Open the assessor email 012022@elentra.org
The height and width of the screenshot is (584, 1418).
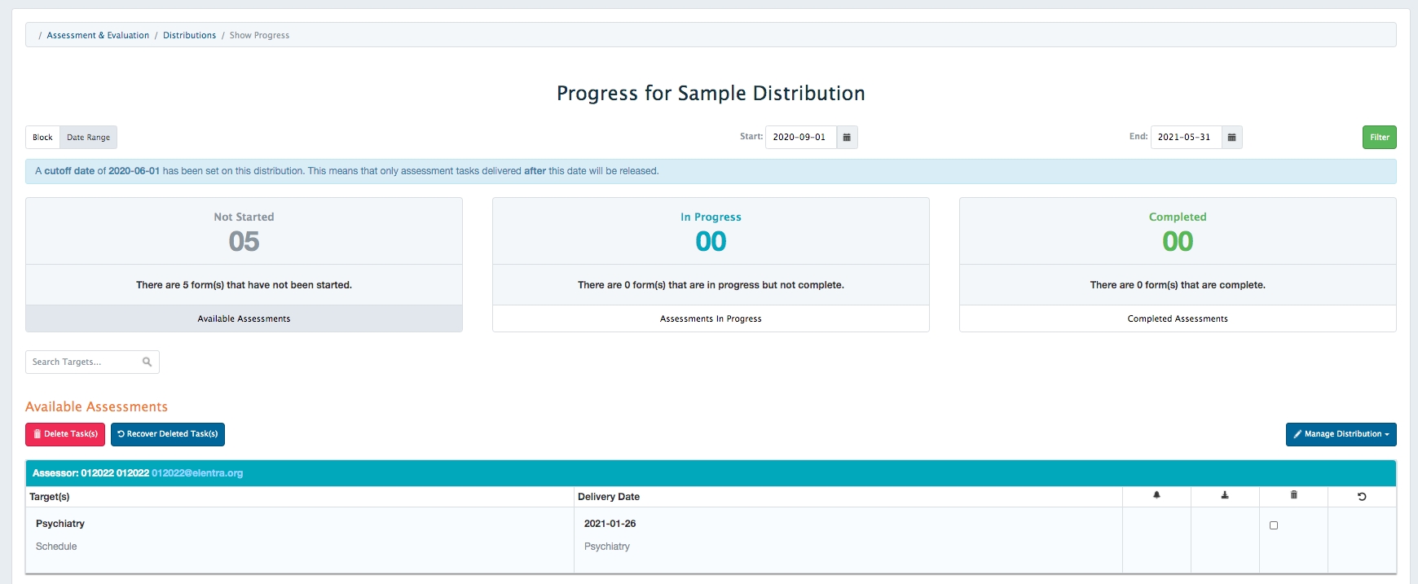pyautogui.click(x=197, y=473)
